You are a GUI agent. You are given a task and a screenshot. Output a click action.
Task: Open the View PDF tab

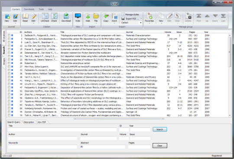[x=42, y=122]
